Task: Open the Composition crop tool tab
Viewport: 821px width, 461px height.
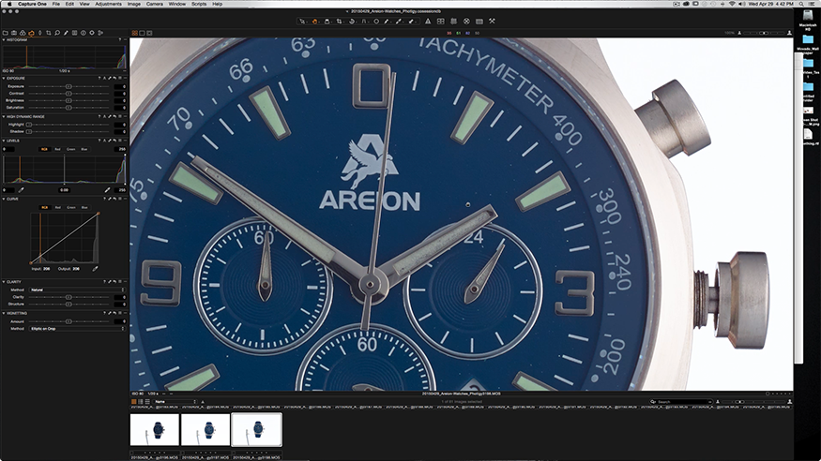Action: click(48, 33)
